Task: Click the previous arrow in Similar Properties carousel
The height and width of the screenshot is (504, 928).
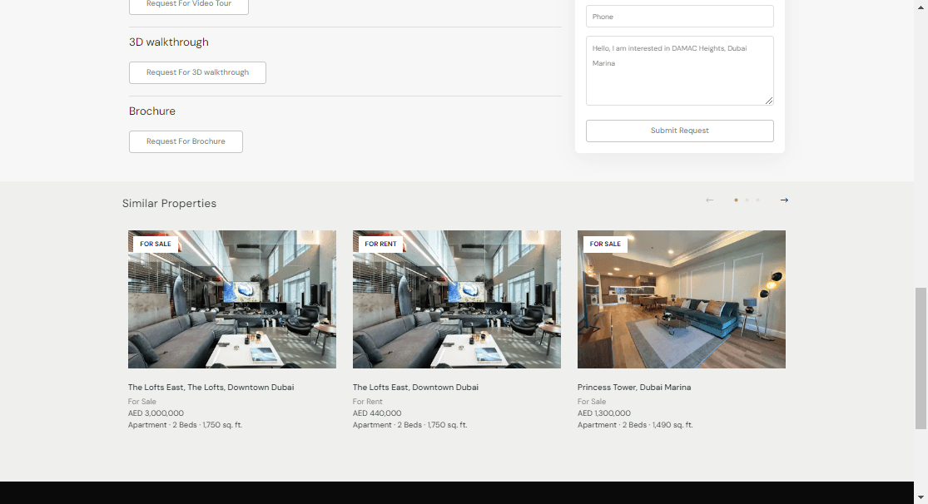Action: pyautogui.click(x=709, y=200)
